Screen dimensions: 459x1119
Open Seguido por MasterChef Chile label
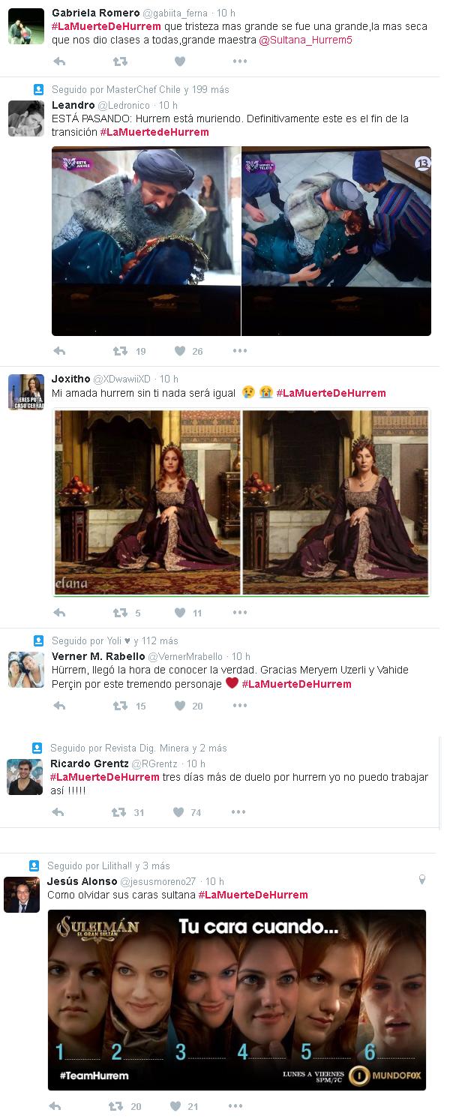pyautogui.click(x=140, y=89)
